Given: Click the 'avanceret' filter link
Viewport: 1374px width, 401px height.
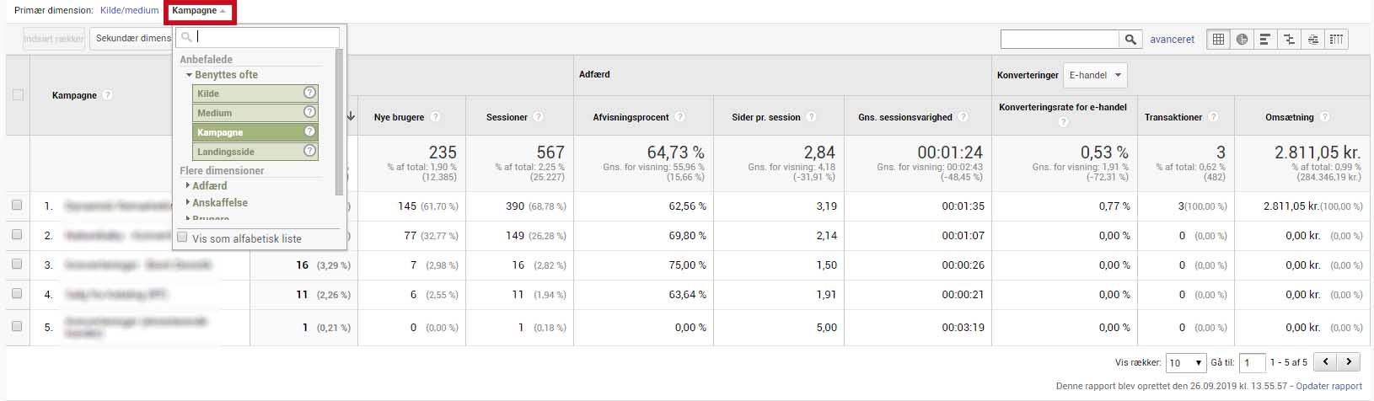Looking at the screenshot, I should pyautogui.click(x=1172, y=40).
